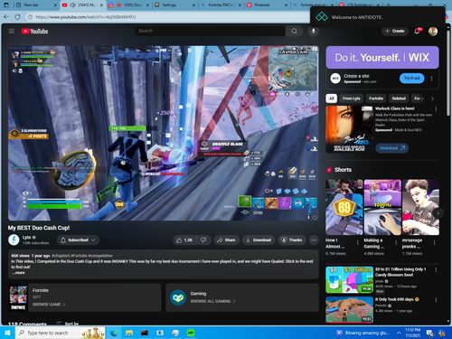Open File Explorer from taskbar
Image resolution: width=452 pixels, height=339 pixels.
coord(129,333)
